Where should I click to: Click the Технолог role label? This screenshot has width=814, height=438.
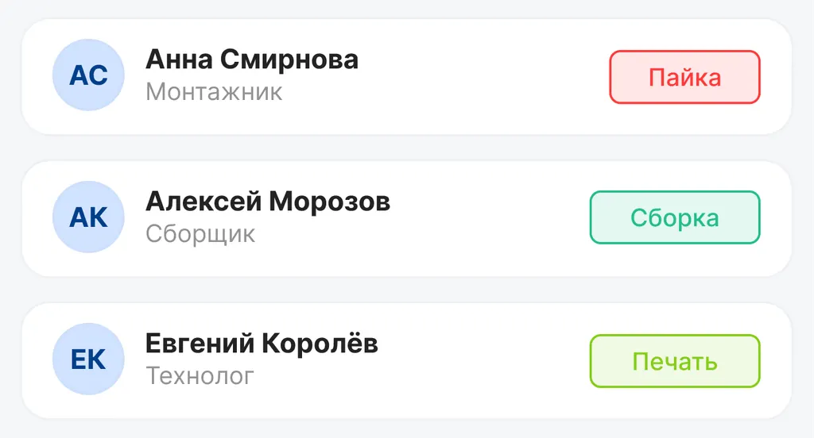200,375
